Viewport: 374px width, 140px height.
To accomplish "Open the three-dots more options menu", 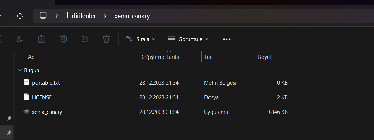I will pyautogui.click(x=227, y=39).
